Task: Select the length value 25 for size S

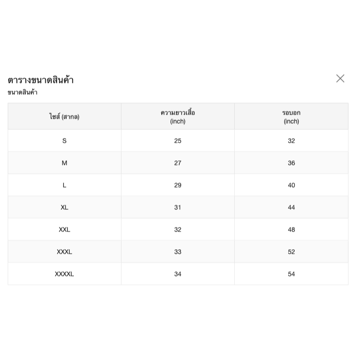Action: [178, 140]
